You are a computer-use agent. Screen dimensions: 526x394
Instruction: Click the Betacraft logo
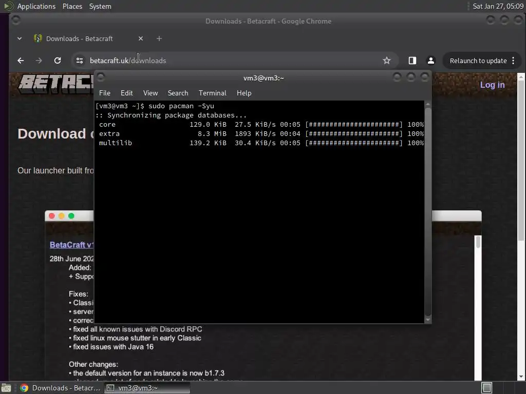(x=56, y=84)
